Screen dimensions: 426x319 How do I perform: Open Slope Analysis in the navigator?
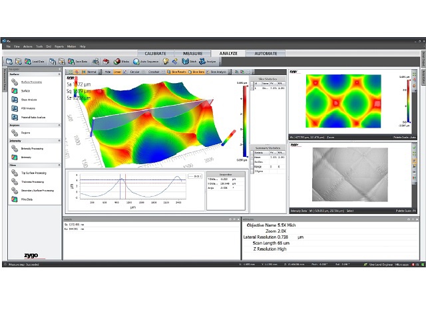tap(29, 99)
